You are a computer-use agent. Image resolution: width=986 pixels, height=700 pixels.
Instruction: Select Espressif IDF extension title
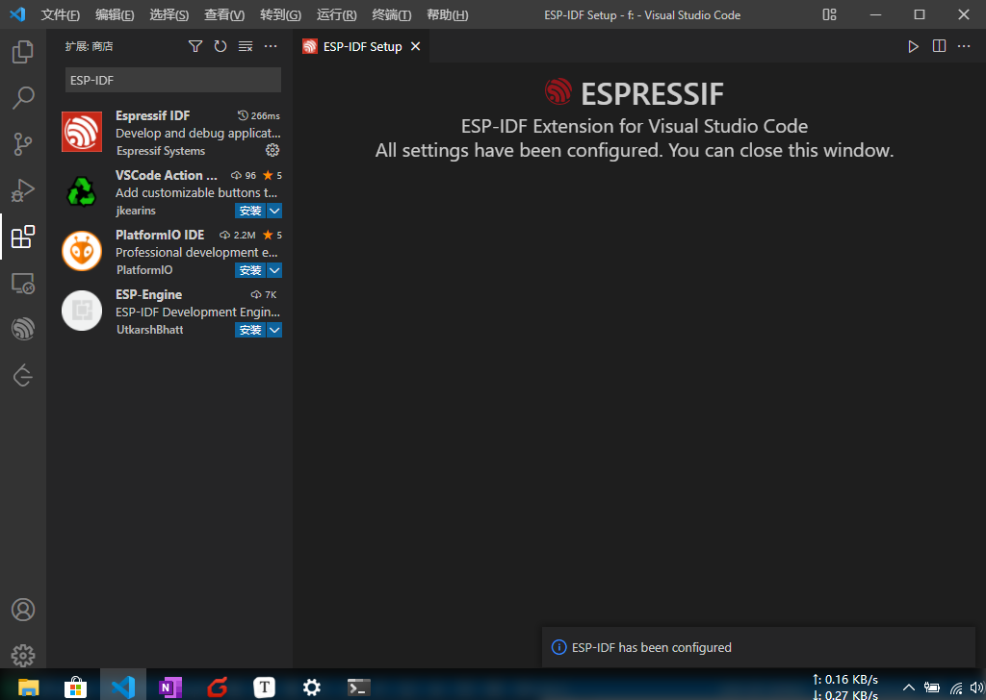[x=153, y=115]
